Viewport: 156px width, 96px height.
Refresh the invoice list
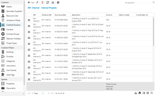click(x=48, y=3)
